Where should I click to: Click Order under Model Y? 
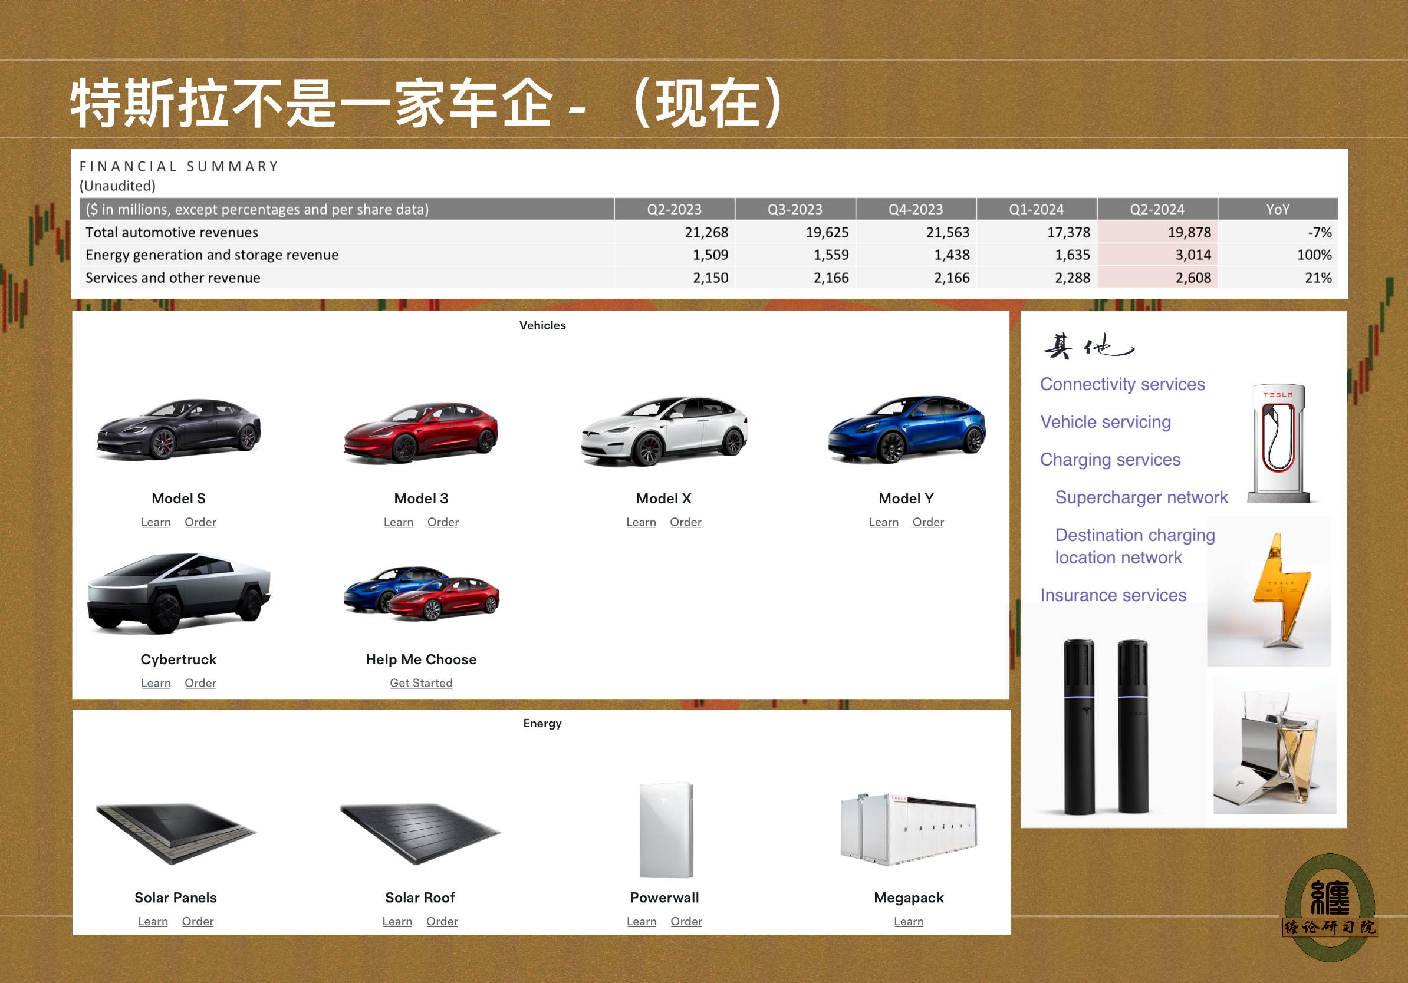pos(928,522)
